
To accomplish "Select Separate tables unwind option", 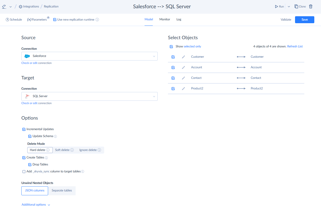I will pos(62,191).
